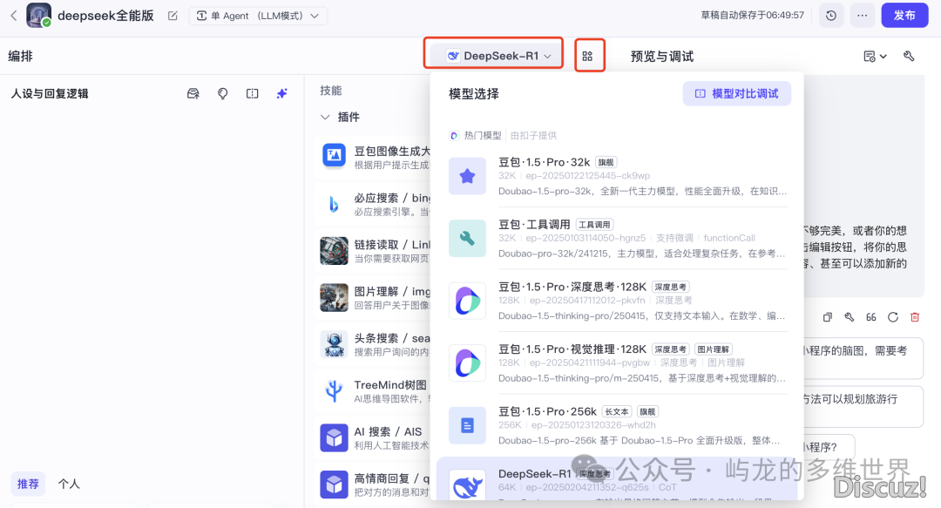Screen dimensions: 941x508
Task: Click the 模型对比调试 button
Action: pos(736,94)
